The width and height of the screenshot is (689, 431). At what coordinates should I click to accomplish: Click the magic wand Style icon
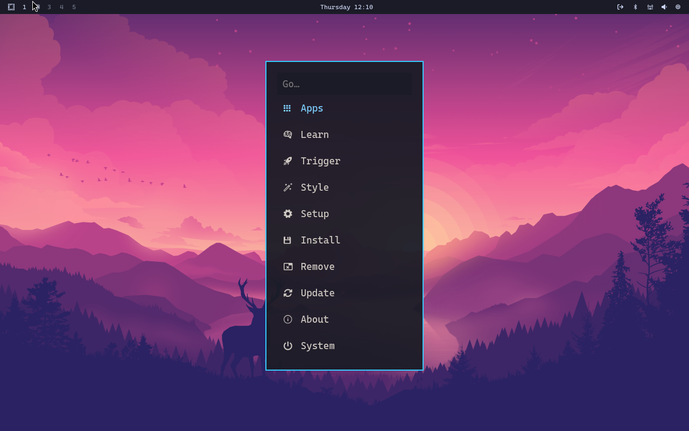pos(287,187)
